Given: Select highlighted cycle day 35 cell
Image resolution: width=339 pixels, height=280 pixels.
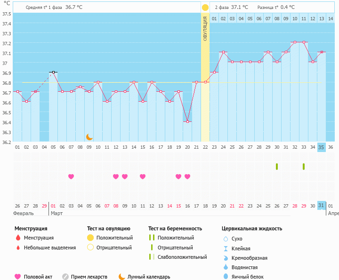Looking at the screenshot, I should click(322, 147).
